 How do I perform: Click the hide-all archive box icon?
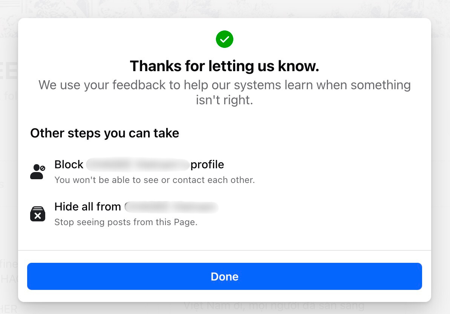(x=38, y=213)
